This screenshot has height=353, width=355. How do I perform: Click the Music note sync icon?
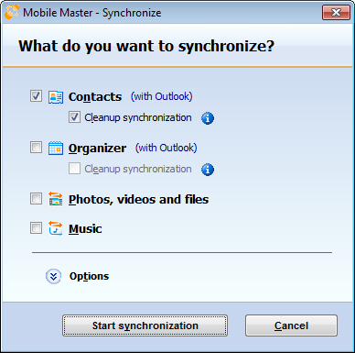(x=56, y=228)
